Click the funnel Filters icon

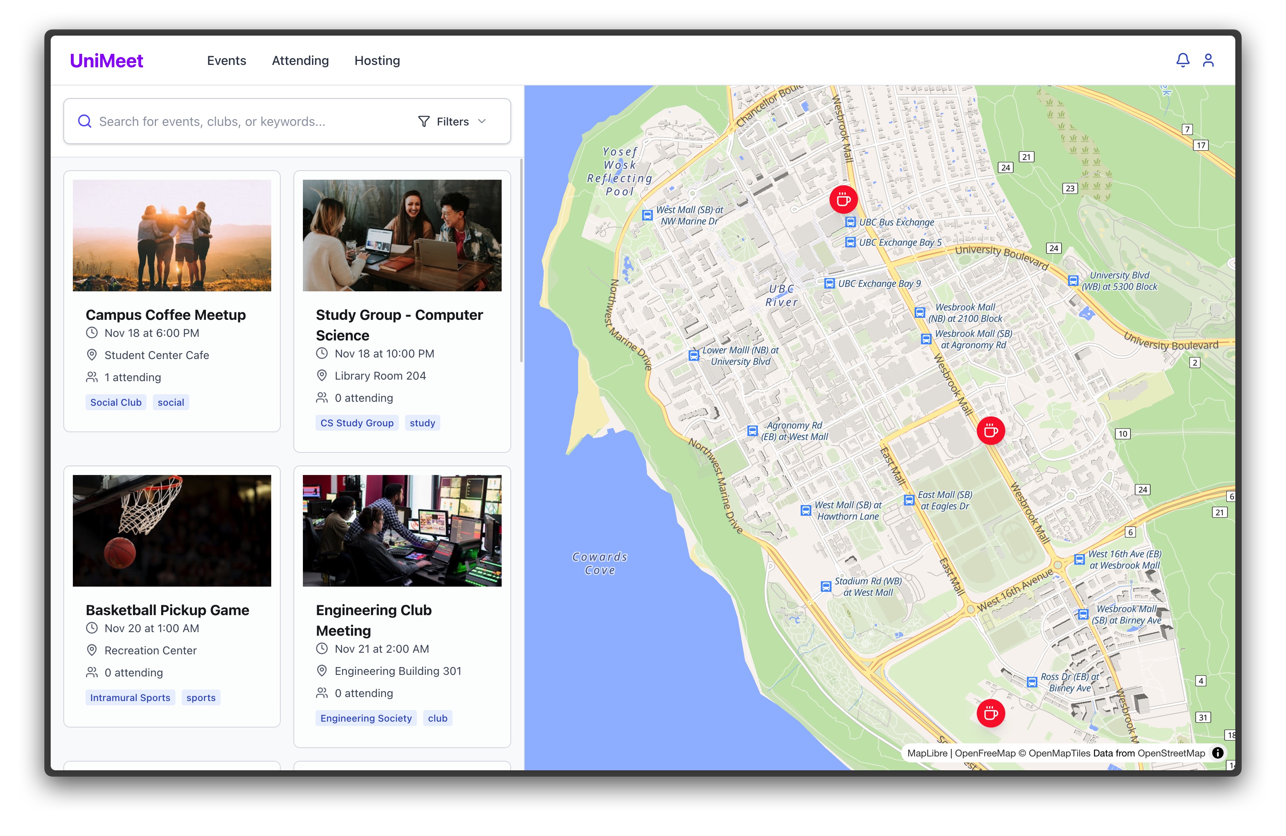click(424, 122)
